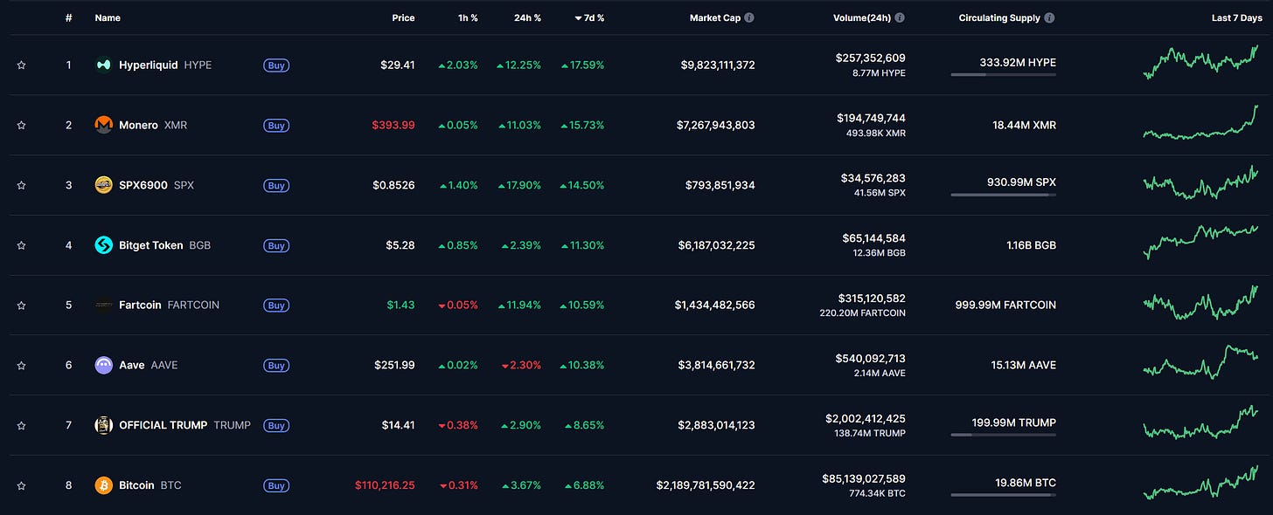Toggle the watchlist star for SPX6900

21,186
